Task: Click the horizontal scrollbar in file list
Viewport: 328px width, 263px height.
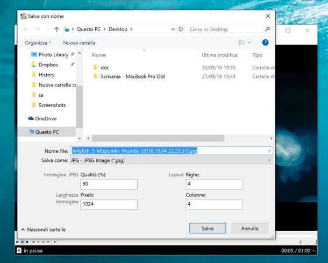Action: pos(159,138)
